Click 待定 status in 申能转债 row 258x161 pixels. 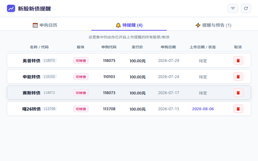[x=203, y=77]
